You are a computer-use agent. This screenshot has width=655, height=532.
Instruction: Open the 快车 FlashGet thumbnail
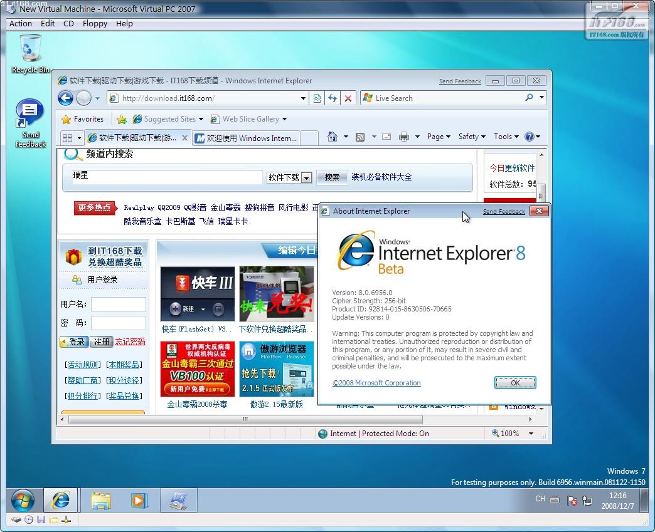198,294
